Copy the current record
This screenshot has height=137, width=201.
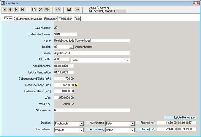coord(47,10)
